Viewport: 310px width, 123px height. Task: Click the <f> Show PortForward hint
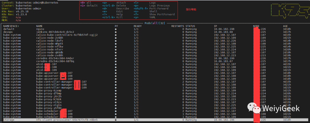[x=154, y=14]
